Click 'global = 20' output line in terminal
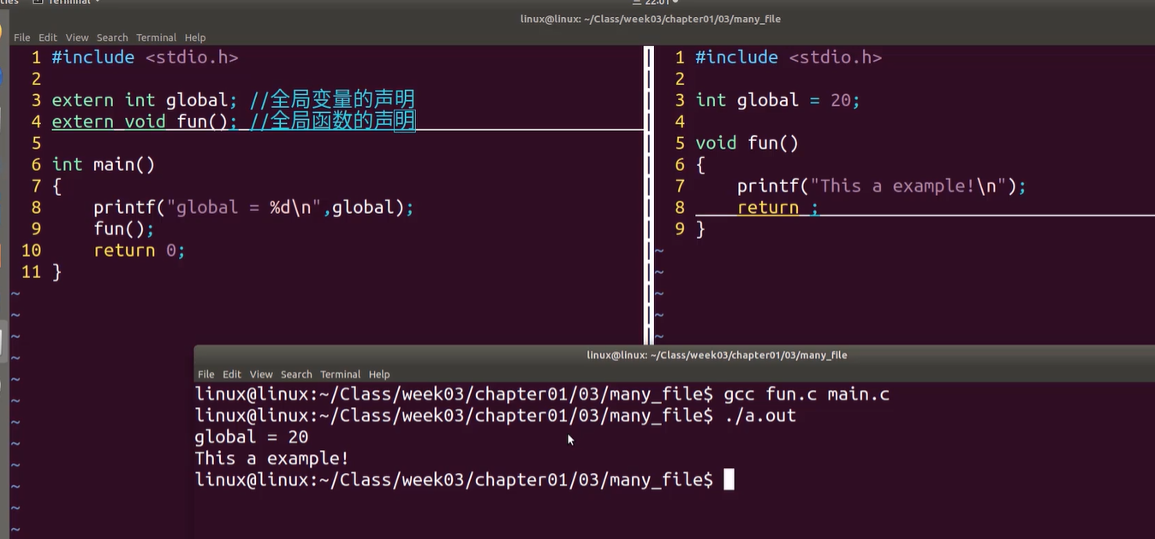Screen dimensions: 1155x539 pos(252,437)
